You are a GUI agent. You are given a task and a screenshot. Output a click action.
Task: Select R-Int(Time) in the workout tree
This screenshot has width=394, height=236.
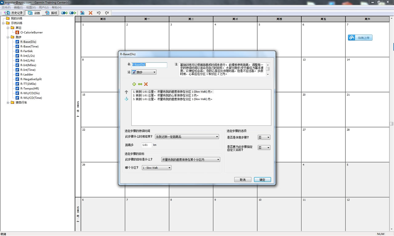coord(28,70)
